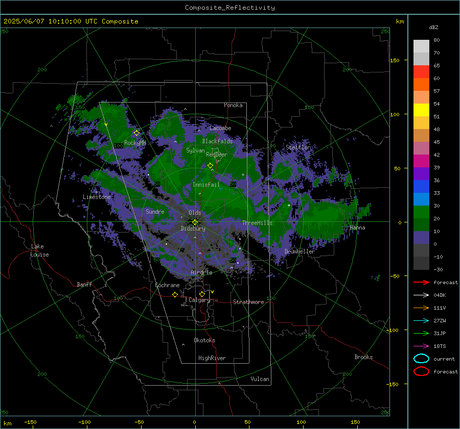Image resolution: width=460 pixels, height=429 pixels.
Task: Click white asterisk marker east of Innisfail
Action: pyautogui.click(x=243, y=175)
